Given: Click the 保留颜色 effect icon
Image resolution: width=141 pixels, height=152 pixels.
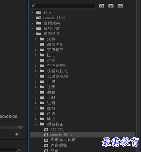Looking at the screenshot, I should click(x=46, y=145).
